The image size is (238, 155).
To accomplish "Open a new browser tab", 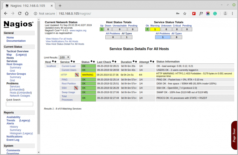I will point(60,6).
